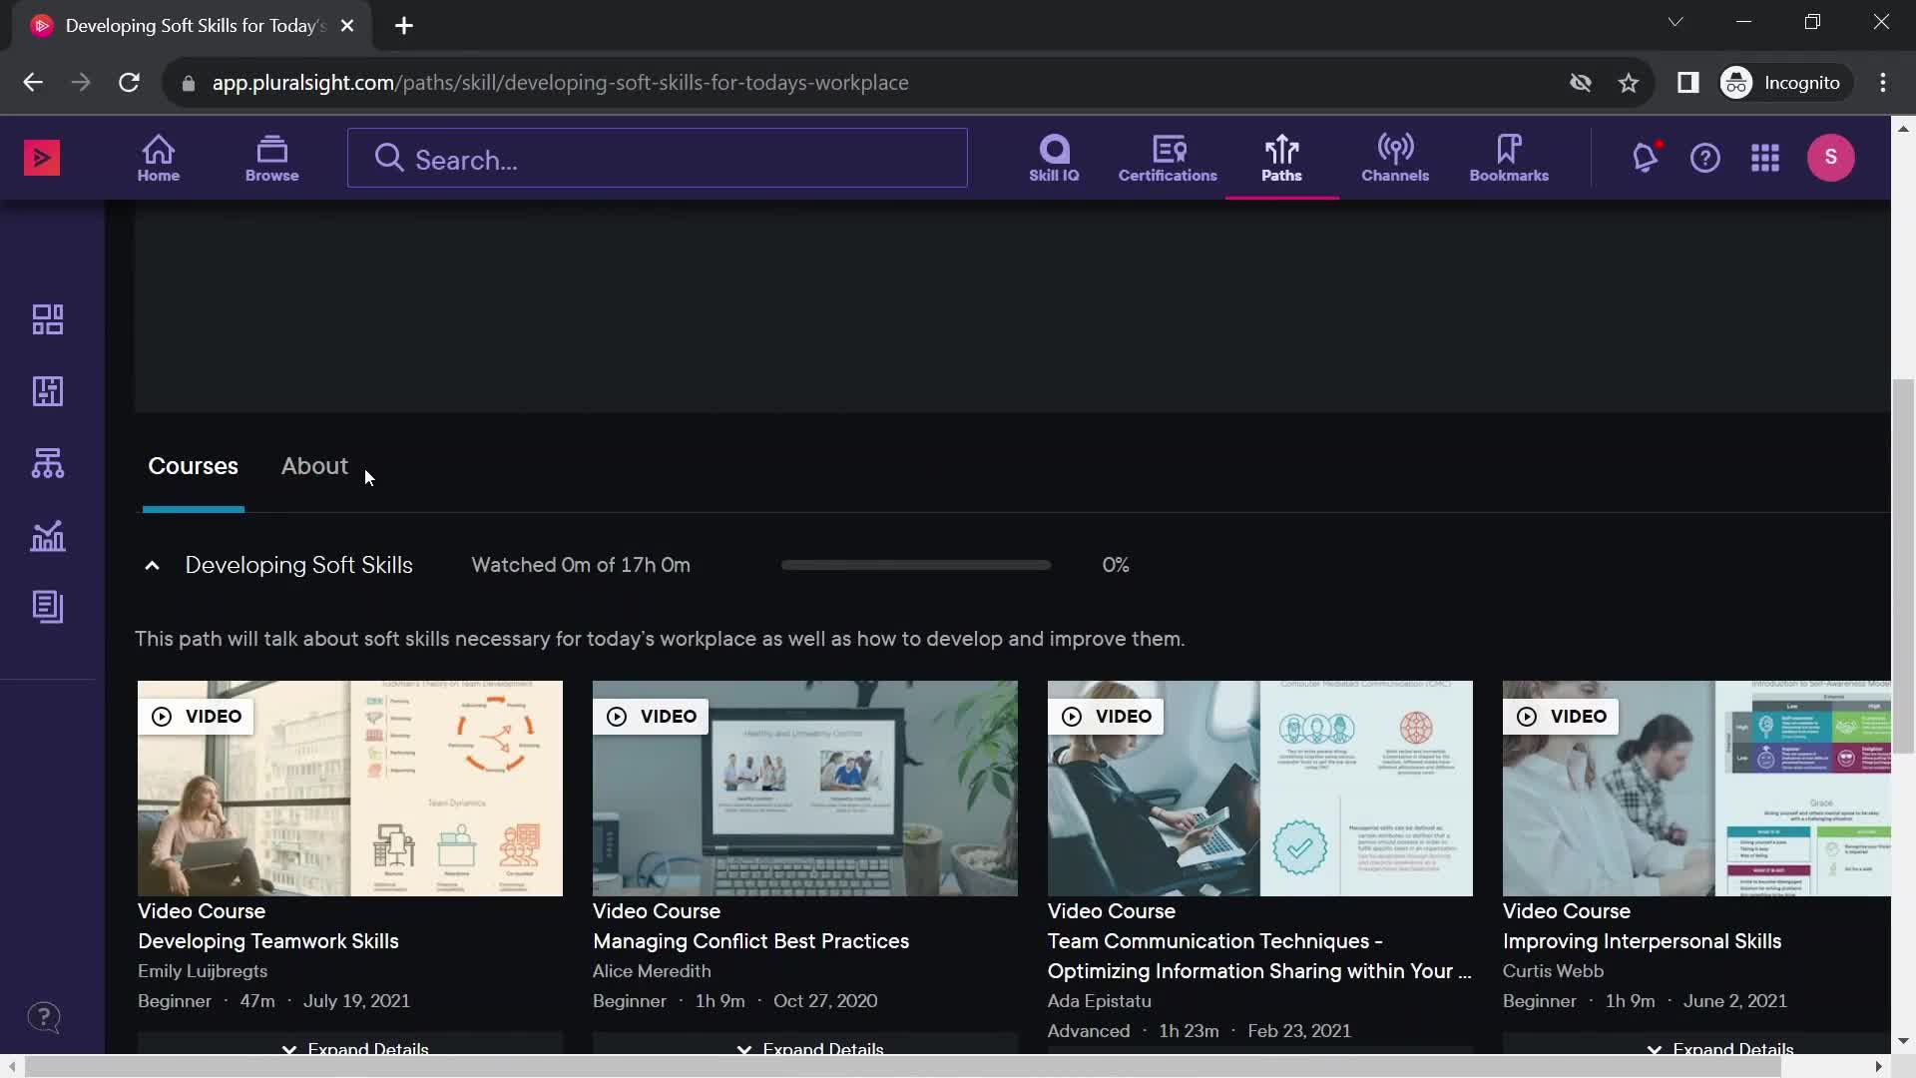Open the apps grid menu

coord(1765,158)
